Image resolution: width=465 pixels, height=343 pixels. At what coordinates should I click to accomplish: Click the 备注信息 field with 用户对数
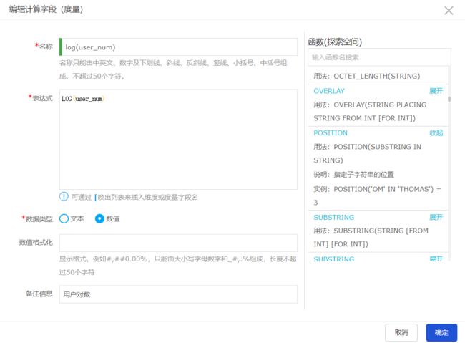[x=179, y=294]
